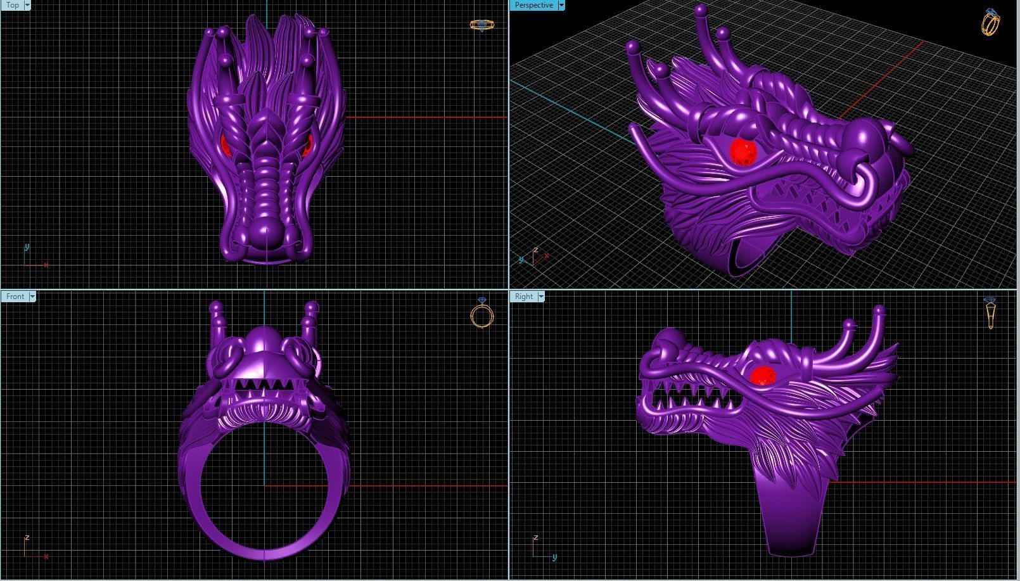Open the Top viewport dropdown arrow
Screen dimensions: 1020x581
point(27,5)
